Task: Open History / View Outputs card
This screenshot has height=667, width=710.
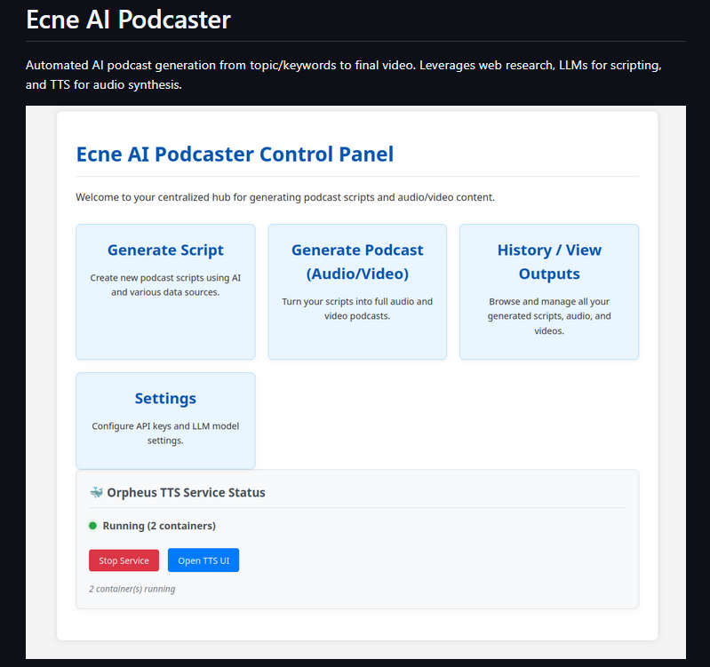Action: click(x=549, y=292)
